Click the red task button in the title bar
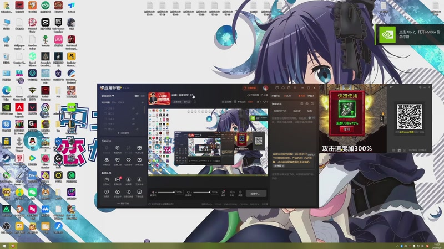This screenshot has width=444, height=249. tap(250, 88)
